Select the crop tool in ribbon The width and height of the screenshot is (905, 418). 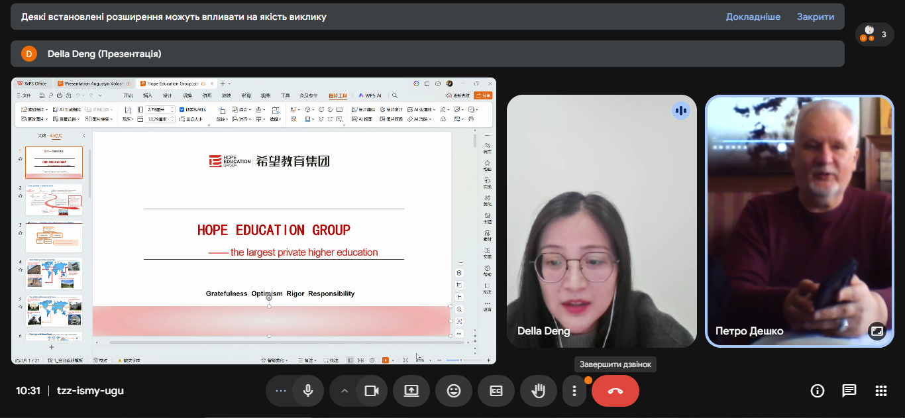tap(127, 114)
